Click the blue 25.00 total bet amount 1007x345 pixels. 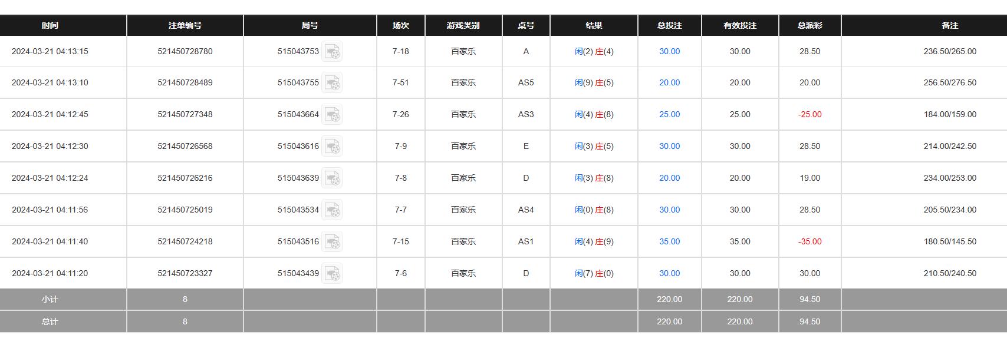tap(669, 115)
